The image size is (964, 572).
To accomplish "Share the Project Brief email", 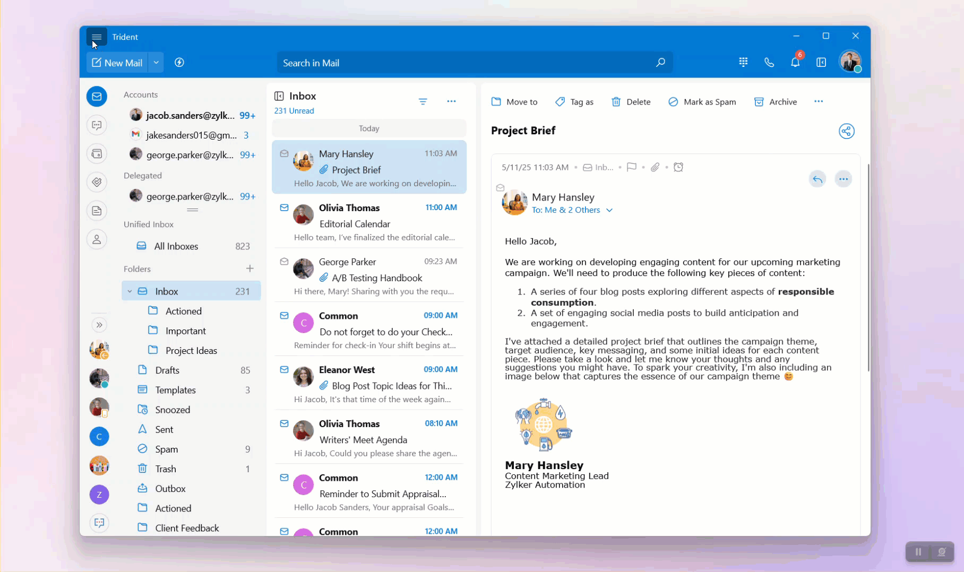I will 847,131.
